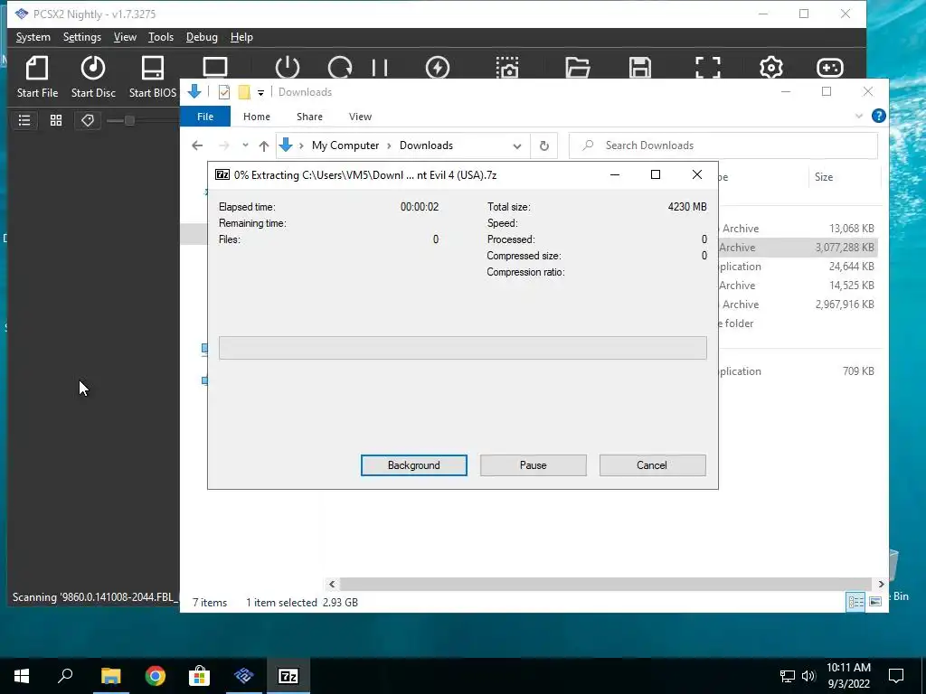This screenshot has height=694, width=926.
Task: Refresh the Downloads folder
Action: point(543,145)
